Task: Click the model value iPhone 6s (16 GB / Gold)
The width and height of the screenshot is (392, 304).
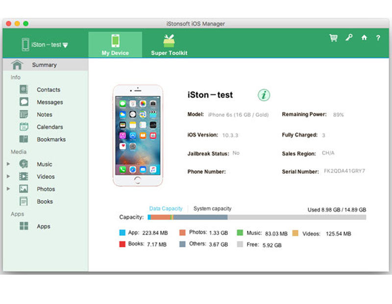Action: [x=238, y=115]
